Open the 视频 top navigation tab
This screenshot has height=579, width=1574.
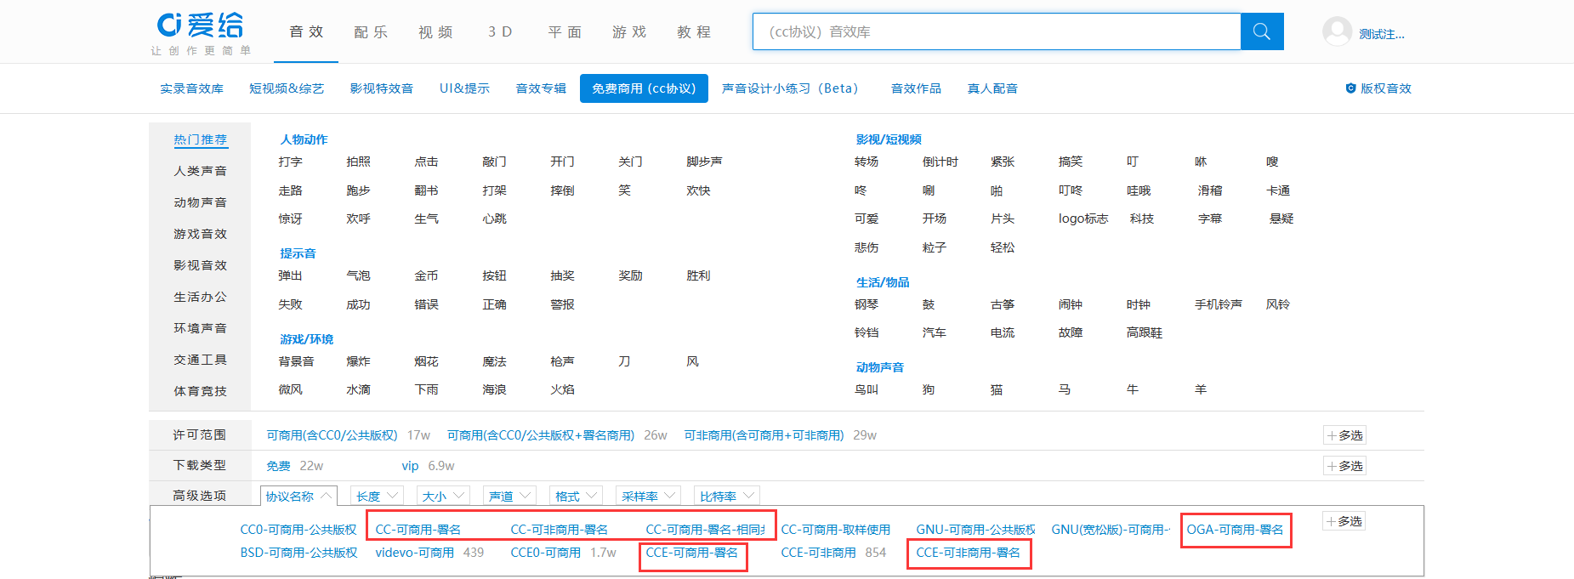(435, 31)
